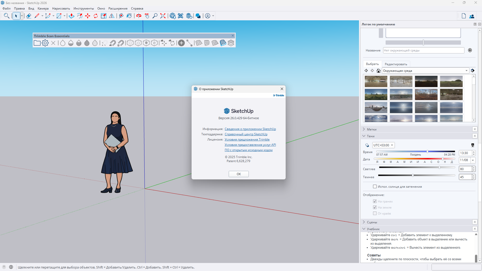Switch to the Редактировать tab

(x=396, y=64)
